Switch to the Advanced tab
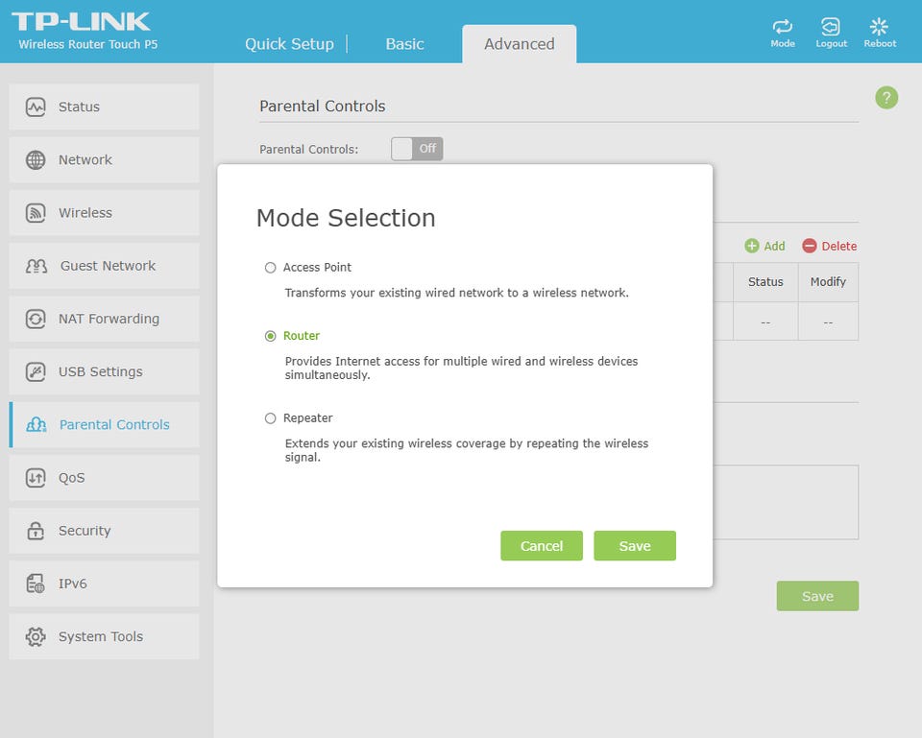 tap(520, 44)
